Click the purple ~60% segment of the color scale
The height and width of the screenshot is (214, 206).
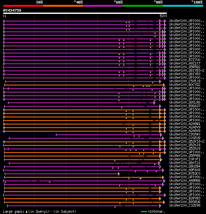(103, 6)
